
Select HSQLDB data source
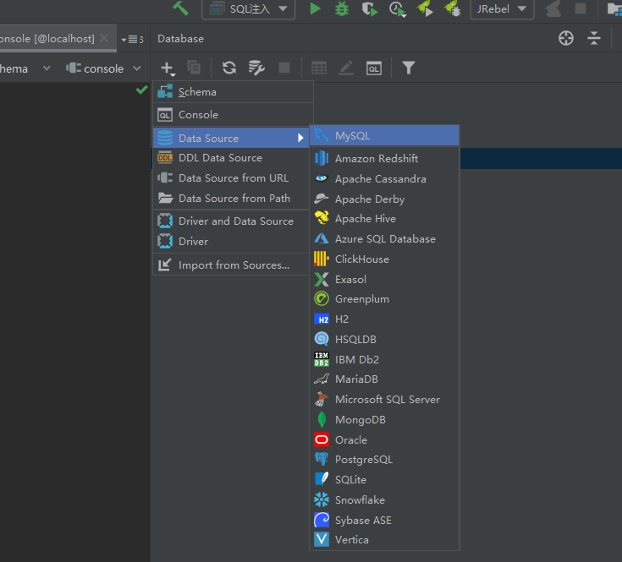[384, 340]
